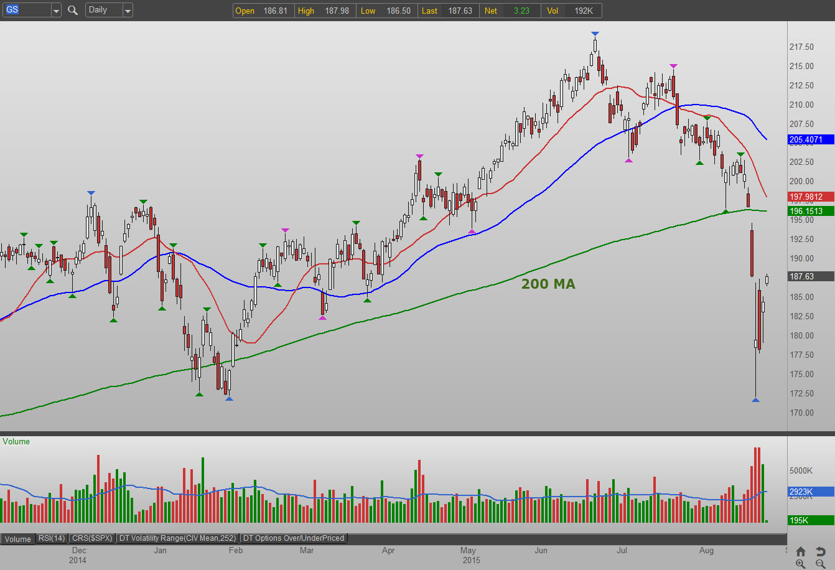Screen dimensions: 835x570
Task: Zoom out using the magnifier minus icon
Action: coord(821,563)
